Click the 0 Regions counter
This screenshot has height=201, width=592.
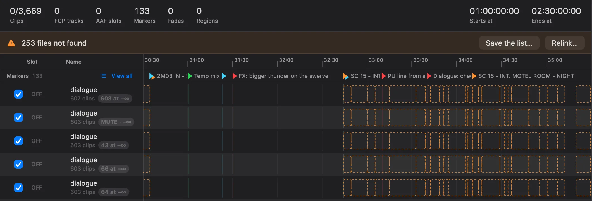click(x=207, y=15)
